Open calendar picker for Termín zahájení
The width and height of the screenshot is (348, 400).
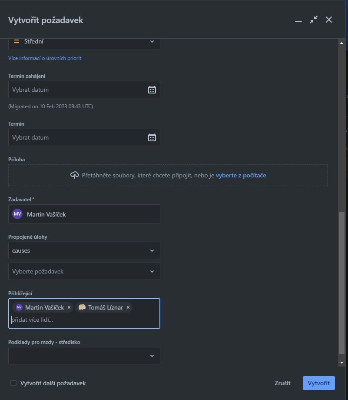click(152, 90)
